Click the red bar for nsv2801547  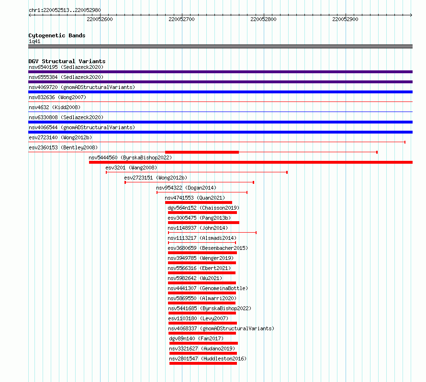[x=203, y=363]
